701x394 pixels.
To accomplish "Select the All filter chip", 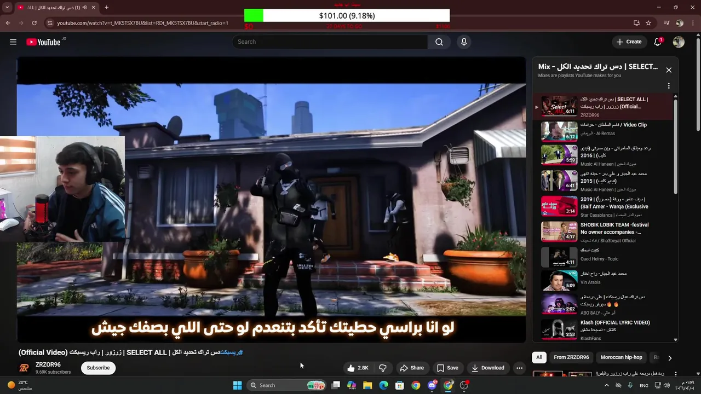I will (x=539, y=357).
